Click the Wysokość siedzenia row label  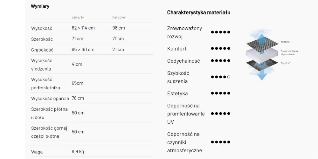tap(42, 65)
